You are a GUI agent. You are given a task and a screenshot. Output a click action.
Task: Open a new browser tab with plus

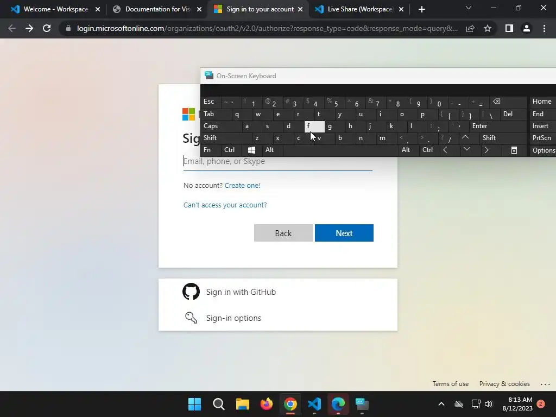pyautogui.click(x=421, y=9)
